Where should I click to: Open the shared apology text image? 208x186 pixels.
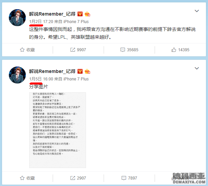click(x=57, y=130)
